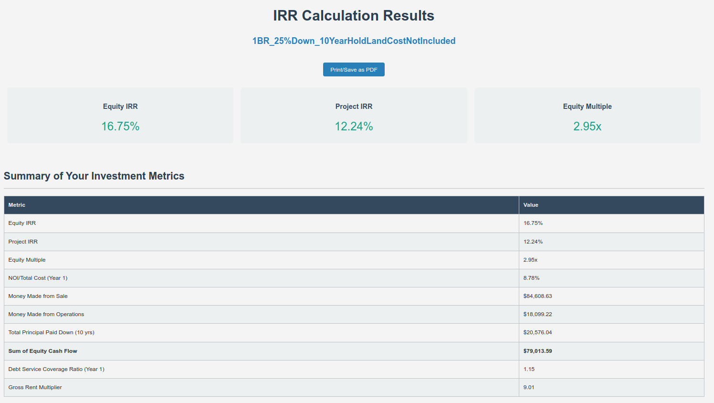This screenshot has width=714, height=403.
Task: Click the 1.15 value cell
Action: coord(611,369)
